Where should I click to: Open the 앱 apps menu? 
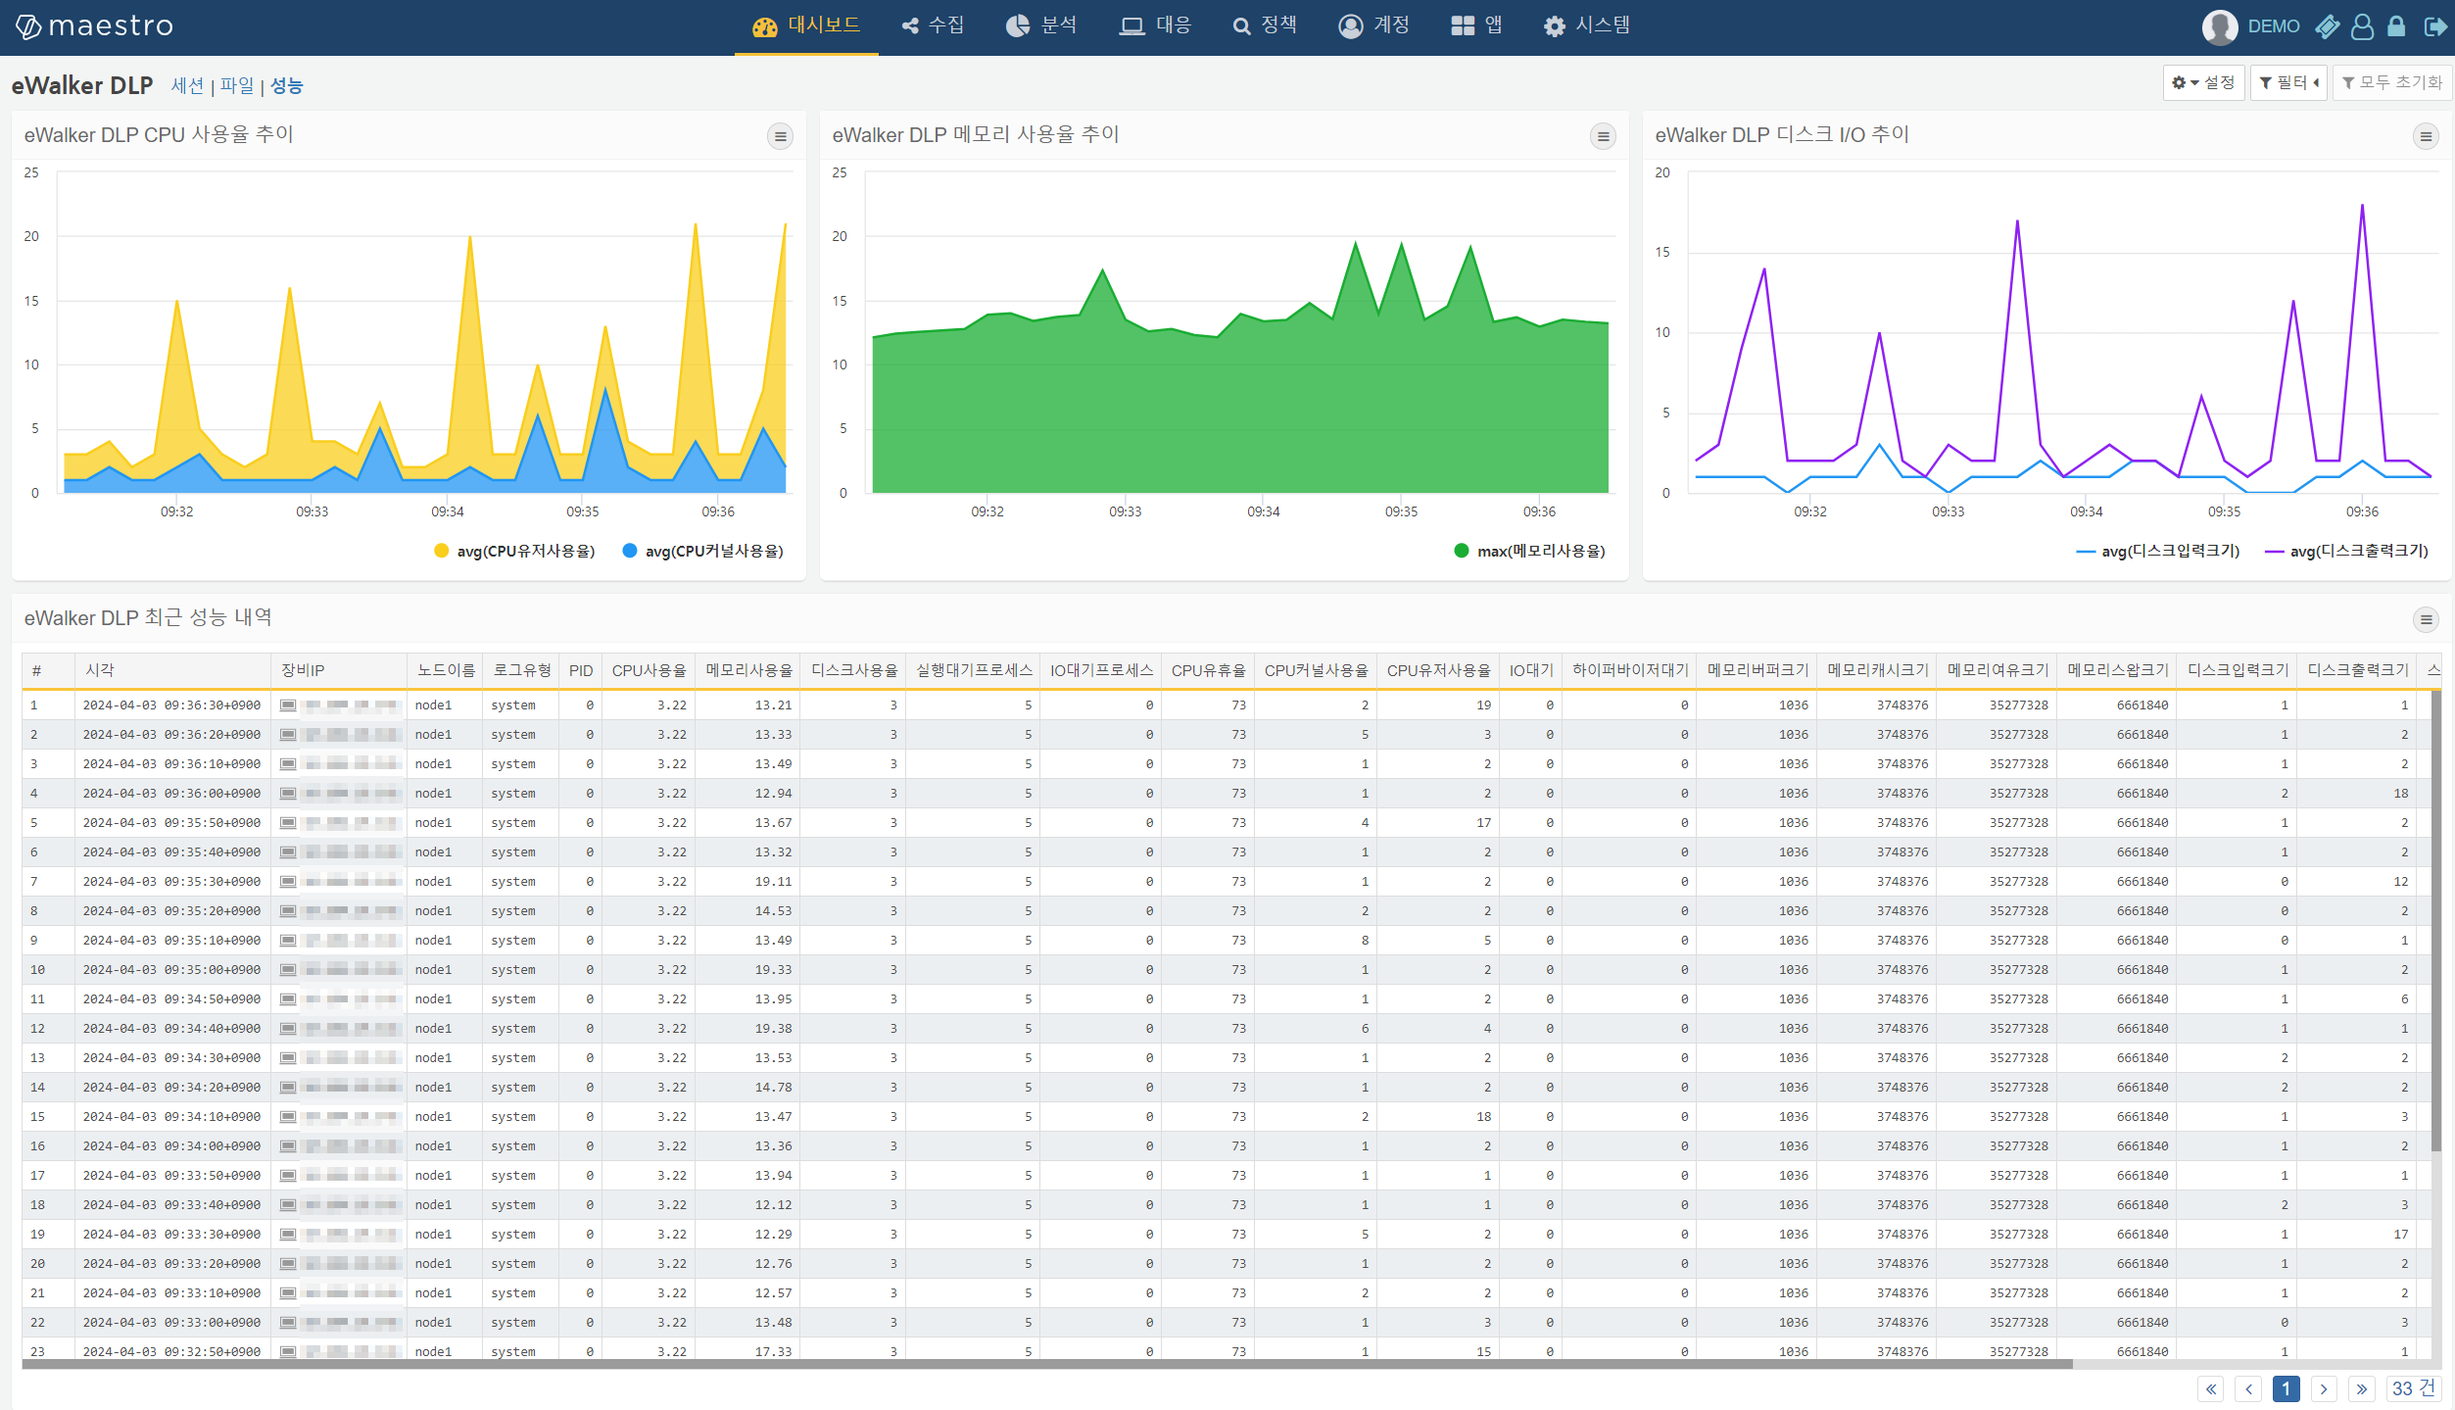1476,25
